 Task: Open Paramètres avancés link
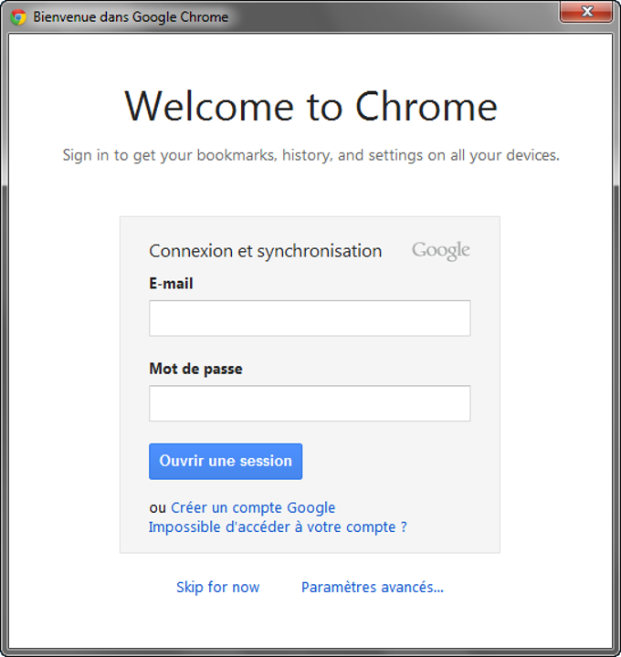click(373, 587)
